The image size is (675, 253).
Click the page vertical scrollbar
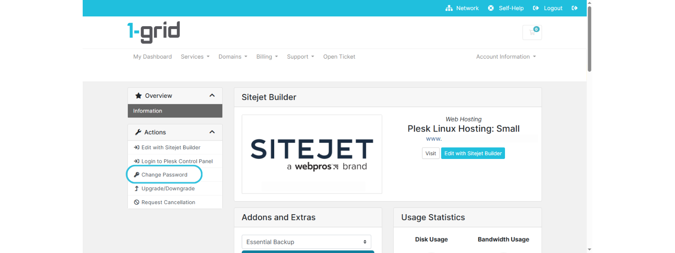point(589,39)
